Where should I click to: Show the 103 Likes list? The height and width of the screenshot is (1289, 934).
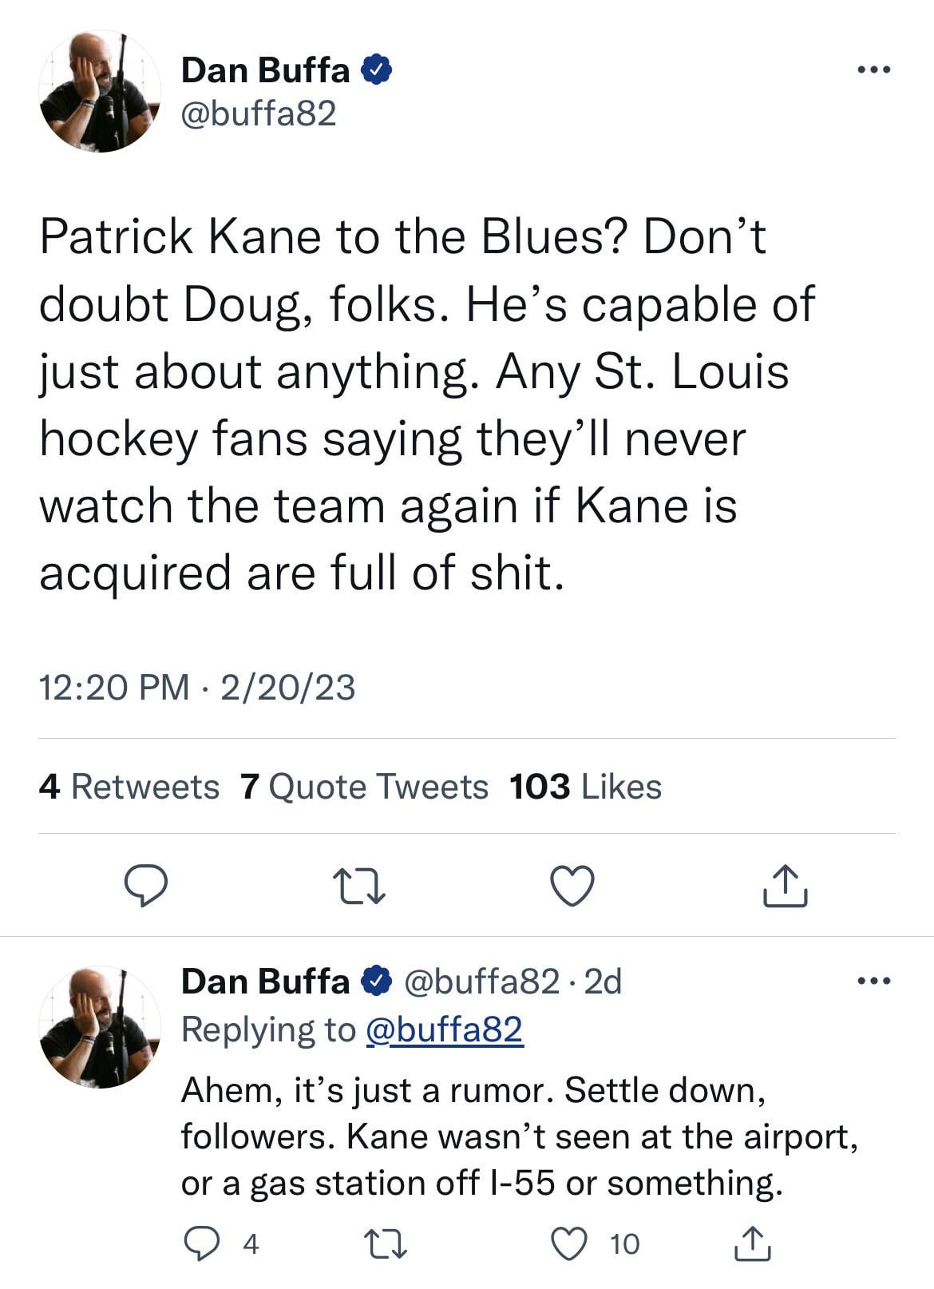click(x=585, y=787)
